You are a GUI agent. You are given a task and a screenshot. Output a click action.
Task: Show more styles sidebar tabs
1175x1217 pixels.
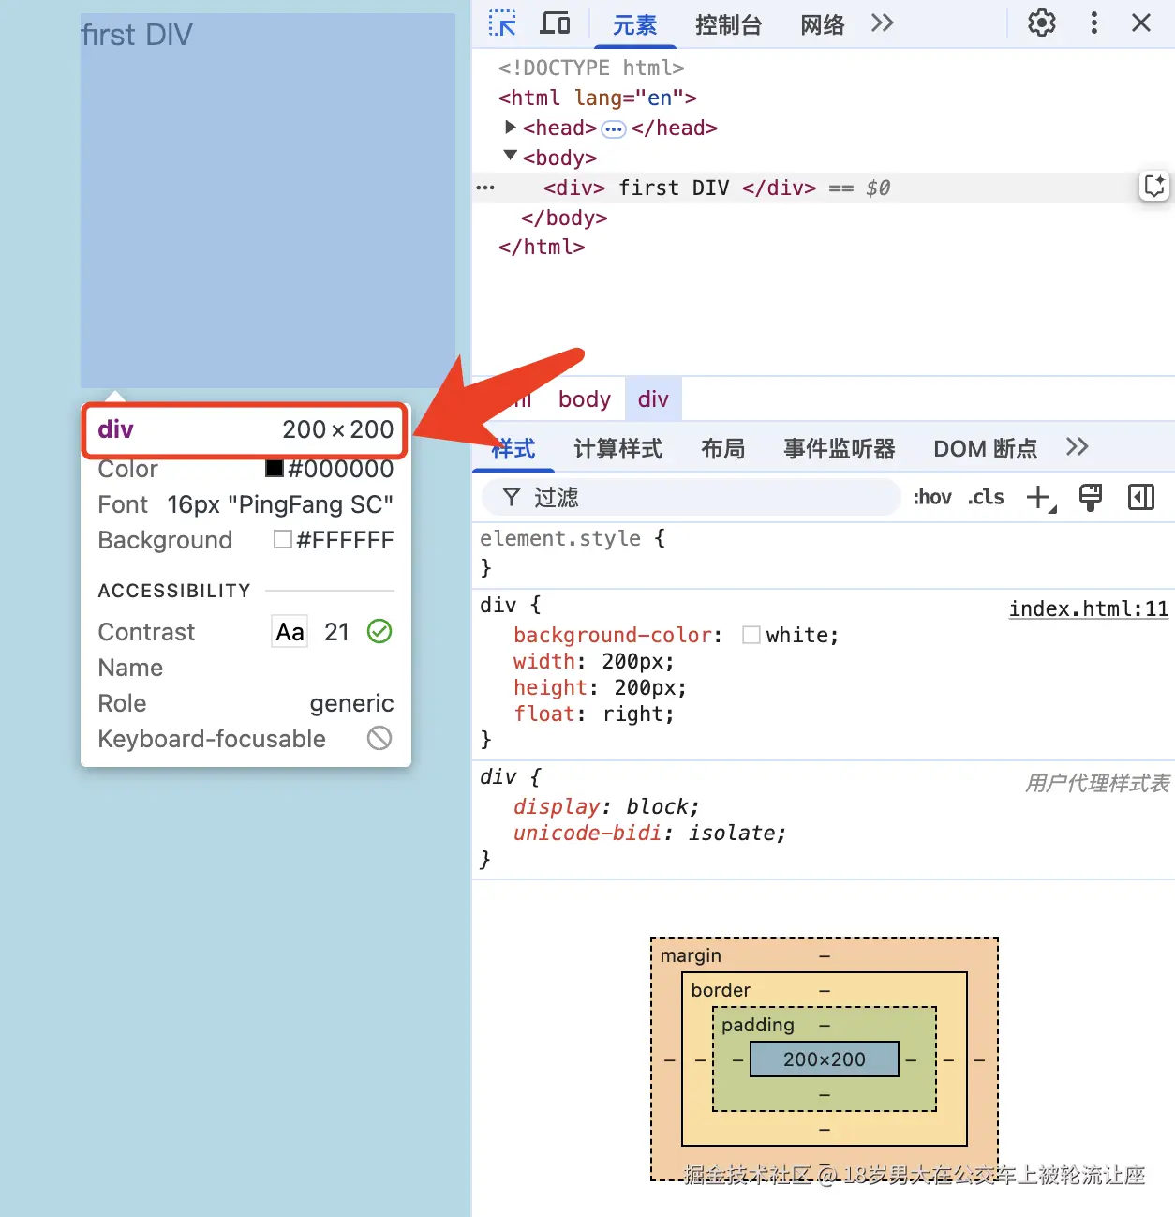coord(1077,447)
